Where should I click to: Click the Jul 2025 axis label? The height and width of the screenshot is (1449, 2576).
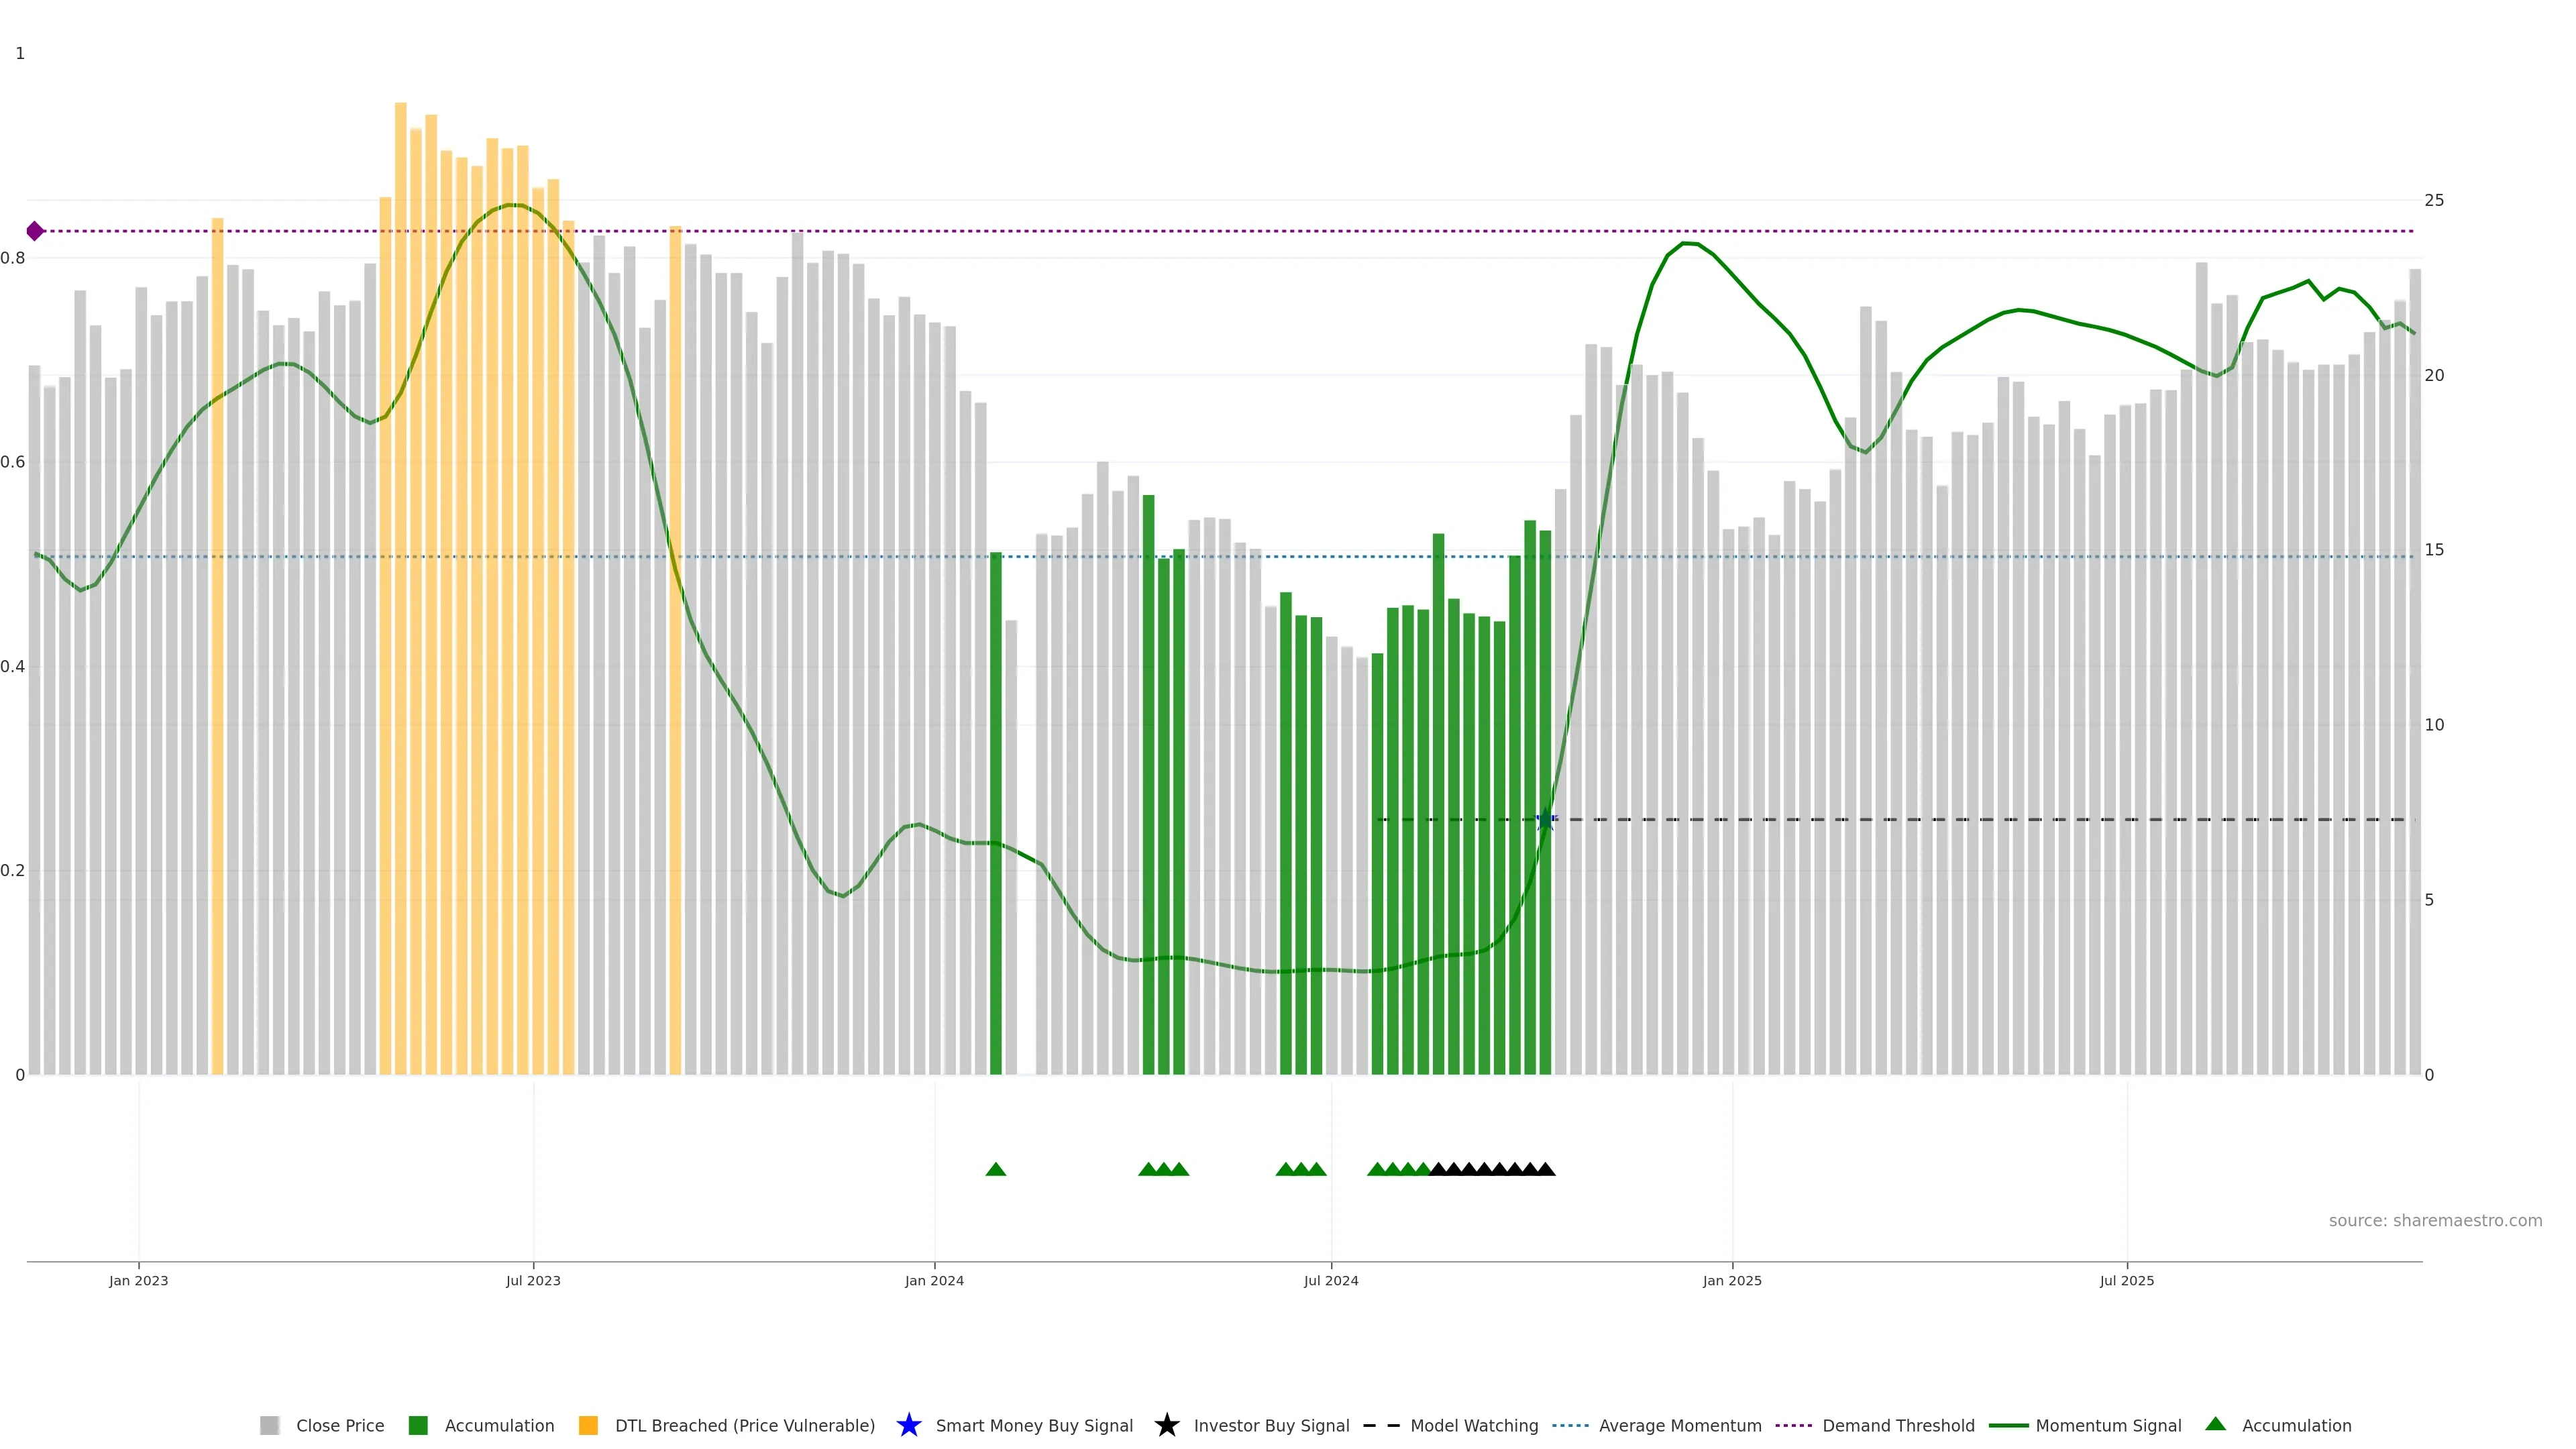2126,1280
